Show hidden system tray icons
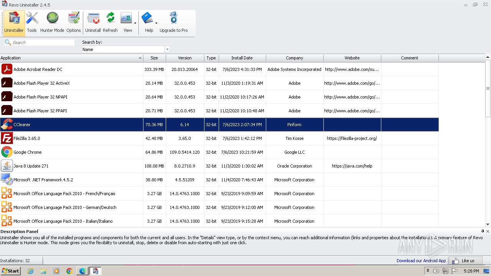Image resolution: width=491 pixels, height=276 pixels. coord(428,271)
